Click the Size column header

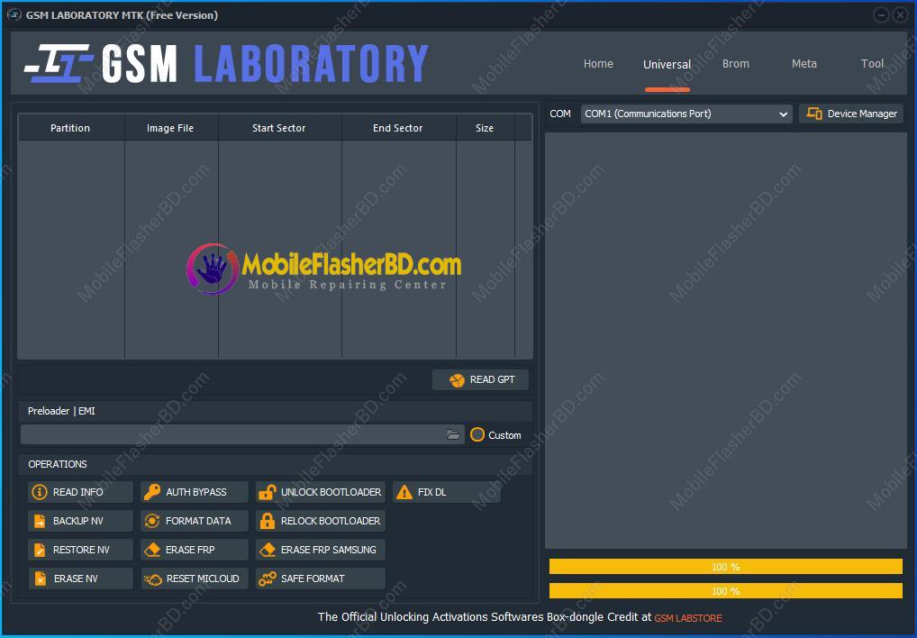(x=485, y=127)
